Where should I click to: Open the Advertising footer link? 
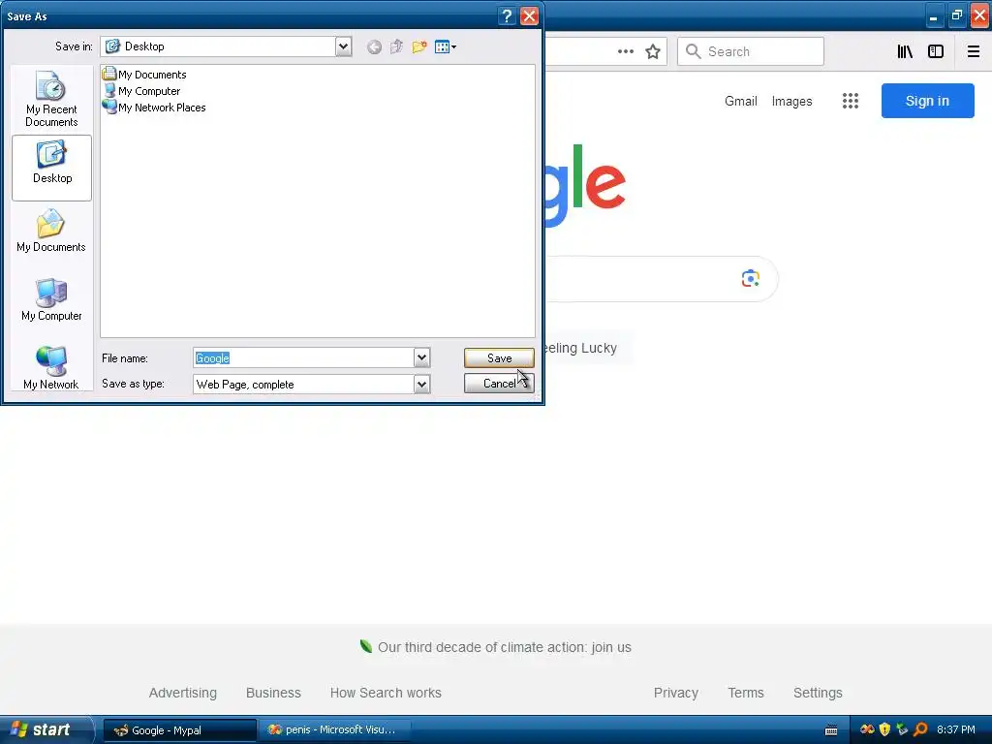183,693
